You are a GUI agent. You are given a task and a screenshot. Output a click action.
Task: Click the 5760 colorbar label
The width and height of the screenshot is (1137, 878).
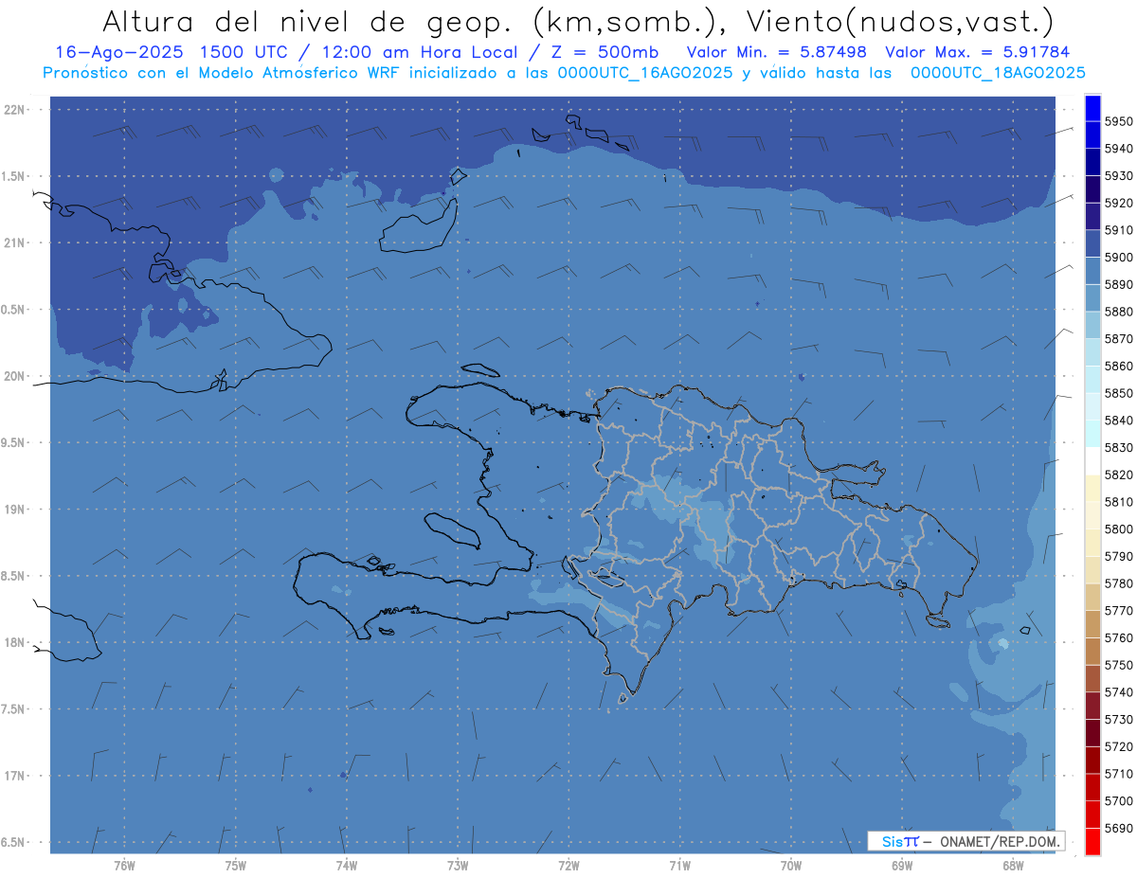click(1118, 637)
